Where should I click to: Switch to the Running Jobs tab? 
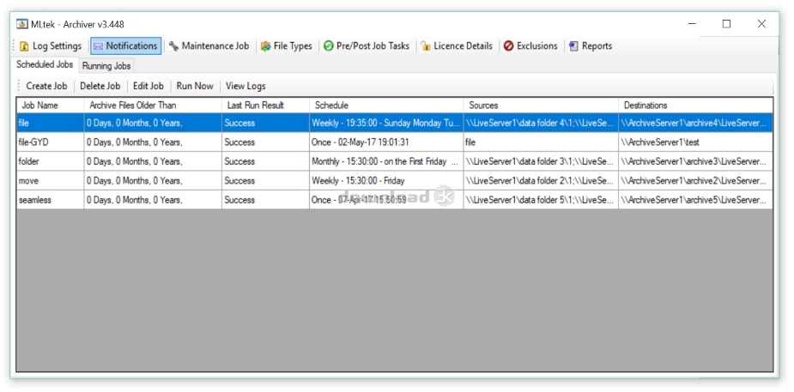(106, 66)
